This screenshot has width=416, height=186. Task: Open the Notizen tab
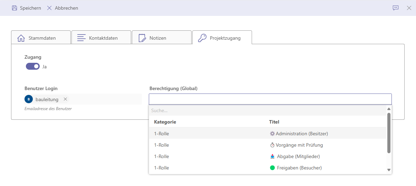[x=158, y=38]
